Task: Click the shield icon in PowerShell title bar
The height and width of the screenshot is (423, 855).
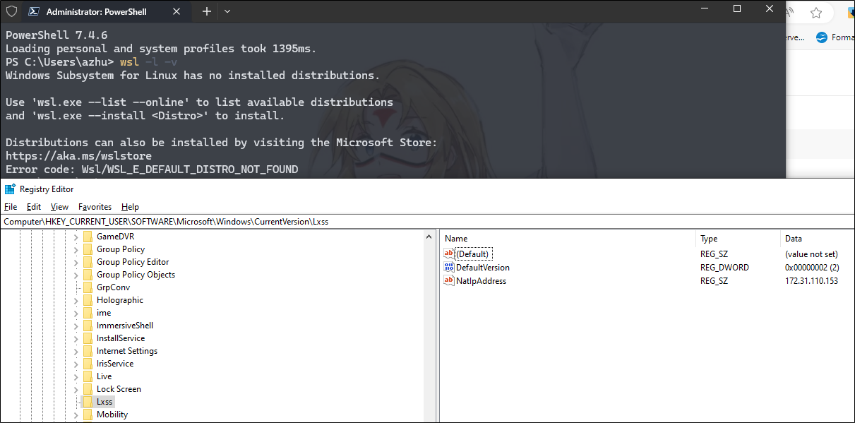Action: [x=11, y=11]
